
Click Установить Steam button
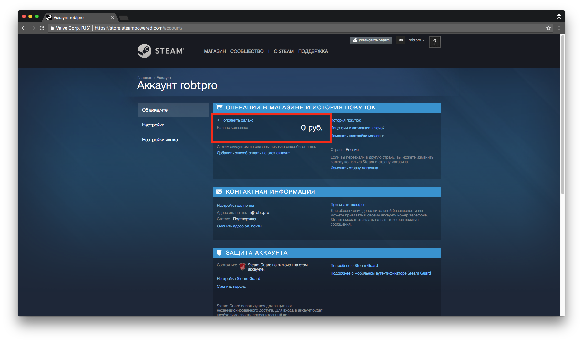coord(371,40)
